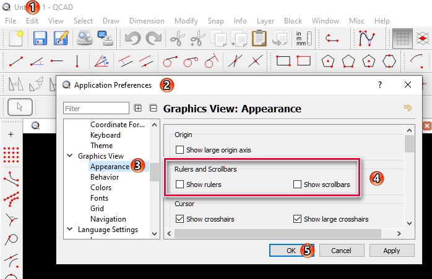The width and height of the screenshot is (432, 279).
Task: Enable the Show scrollbars checkbox
Action: click(298, 185)
